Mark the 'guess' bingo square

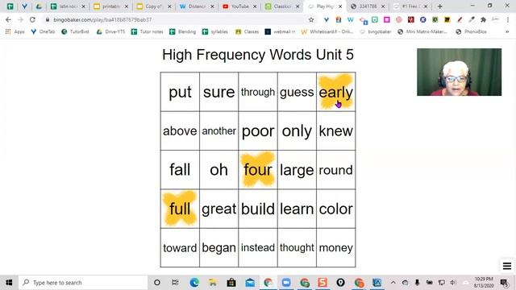pyautogui.click(x=297, y=92)
